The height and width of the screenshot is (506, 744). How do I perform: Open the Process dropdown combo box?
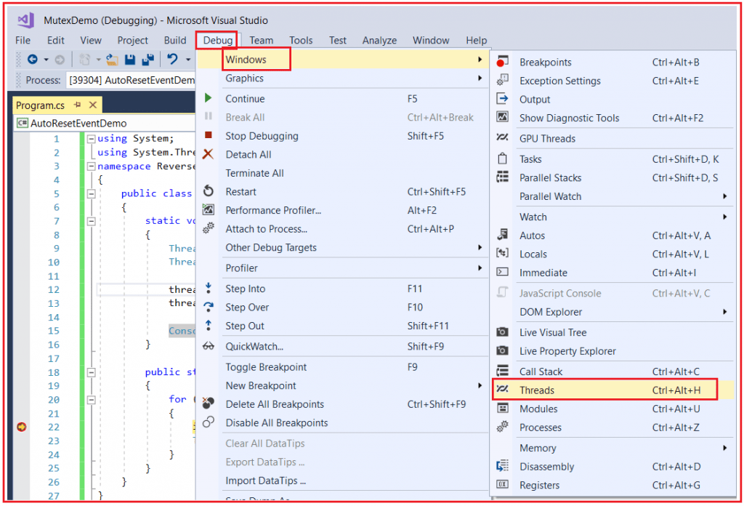pyautogui.click(x=131, y=80)
